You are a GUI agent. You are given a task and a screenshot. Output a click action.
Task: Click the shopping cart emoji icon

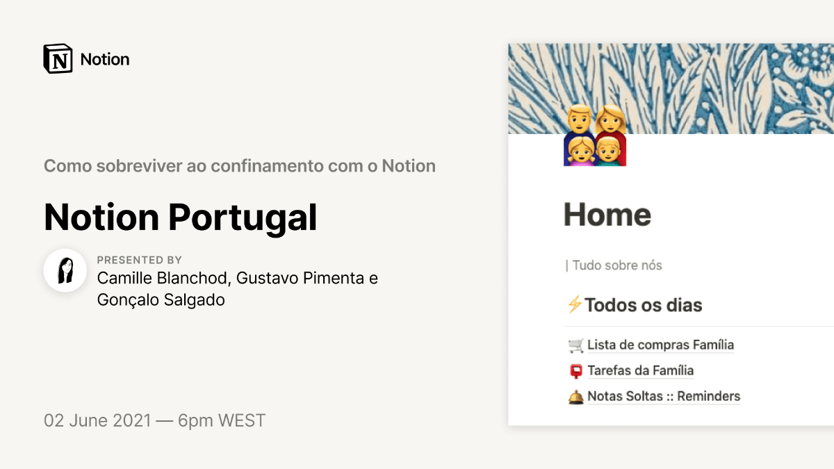[575, 345]
